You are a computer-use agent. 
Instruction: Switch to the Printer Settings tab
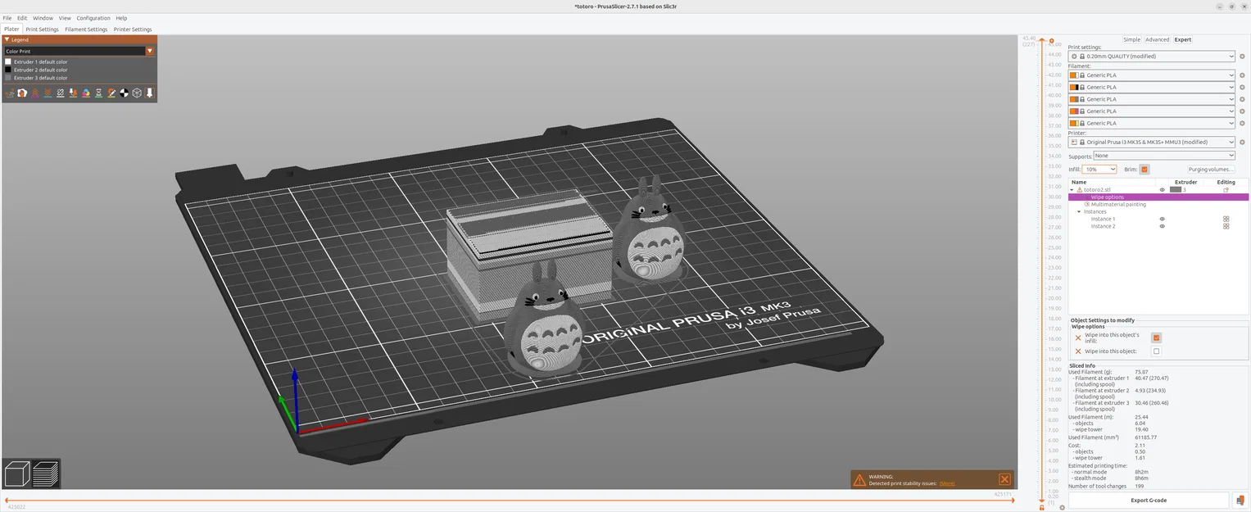pos(133,29)
